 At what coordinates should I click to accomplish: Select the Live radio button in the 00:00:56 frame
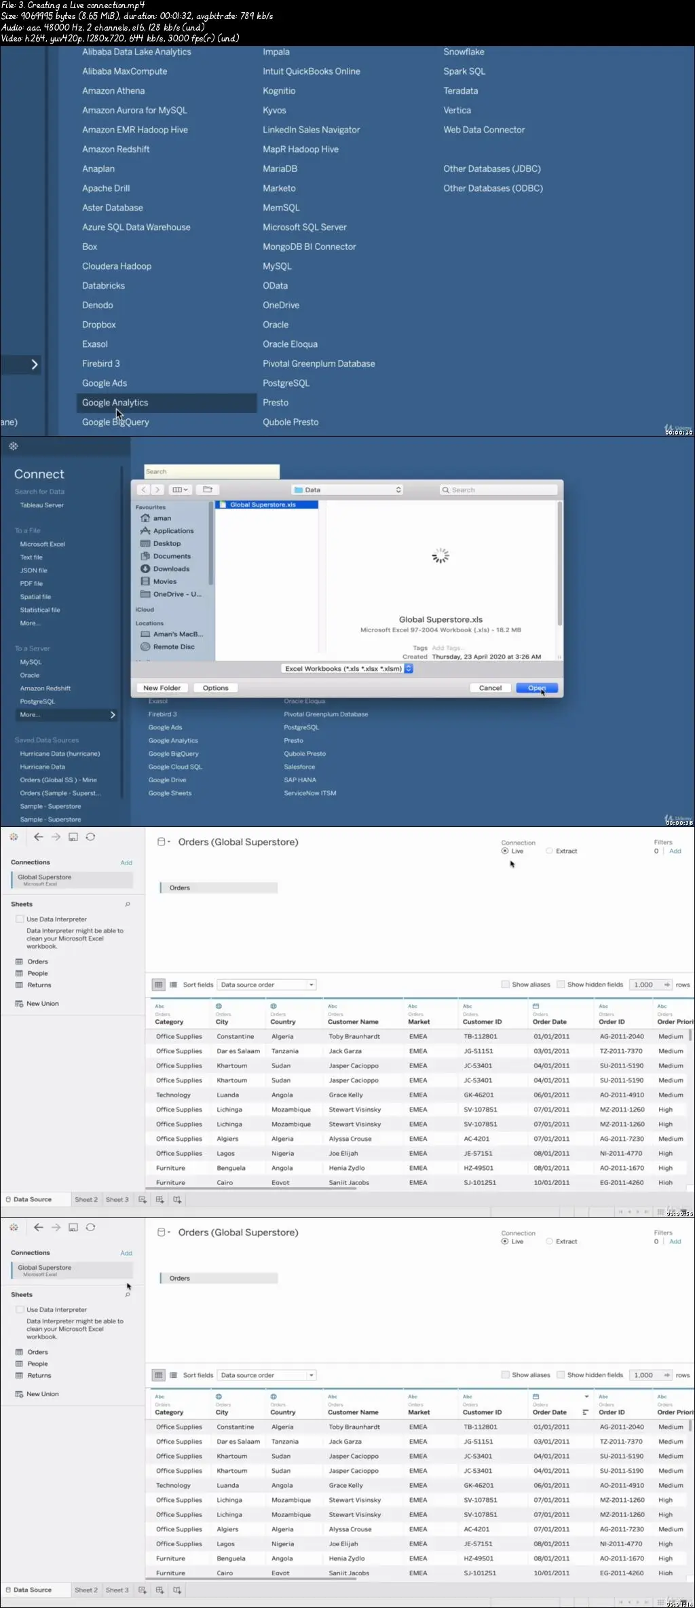505,851
